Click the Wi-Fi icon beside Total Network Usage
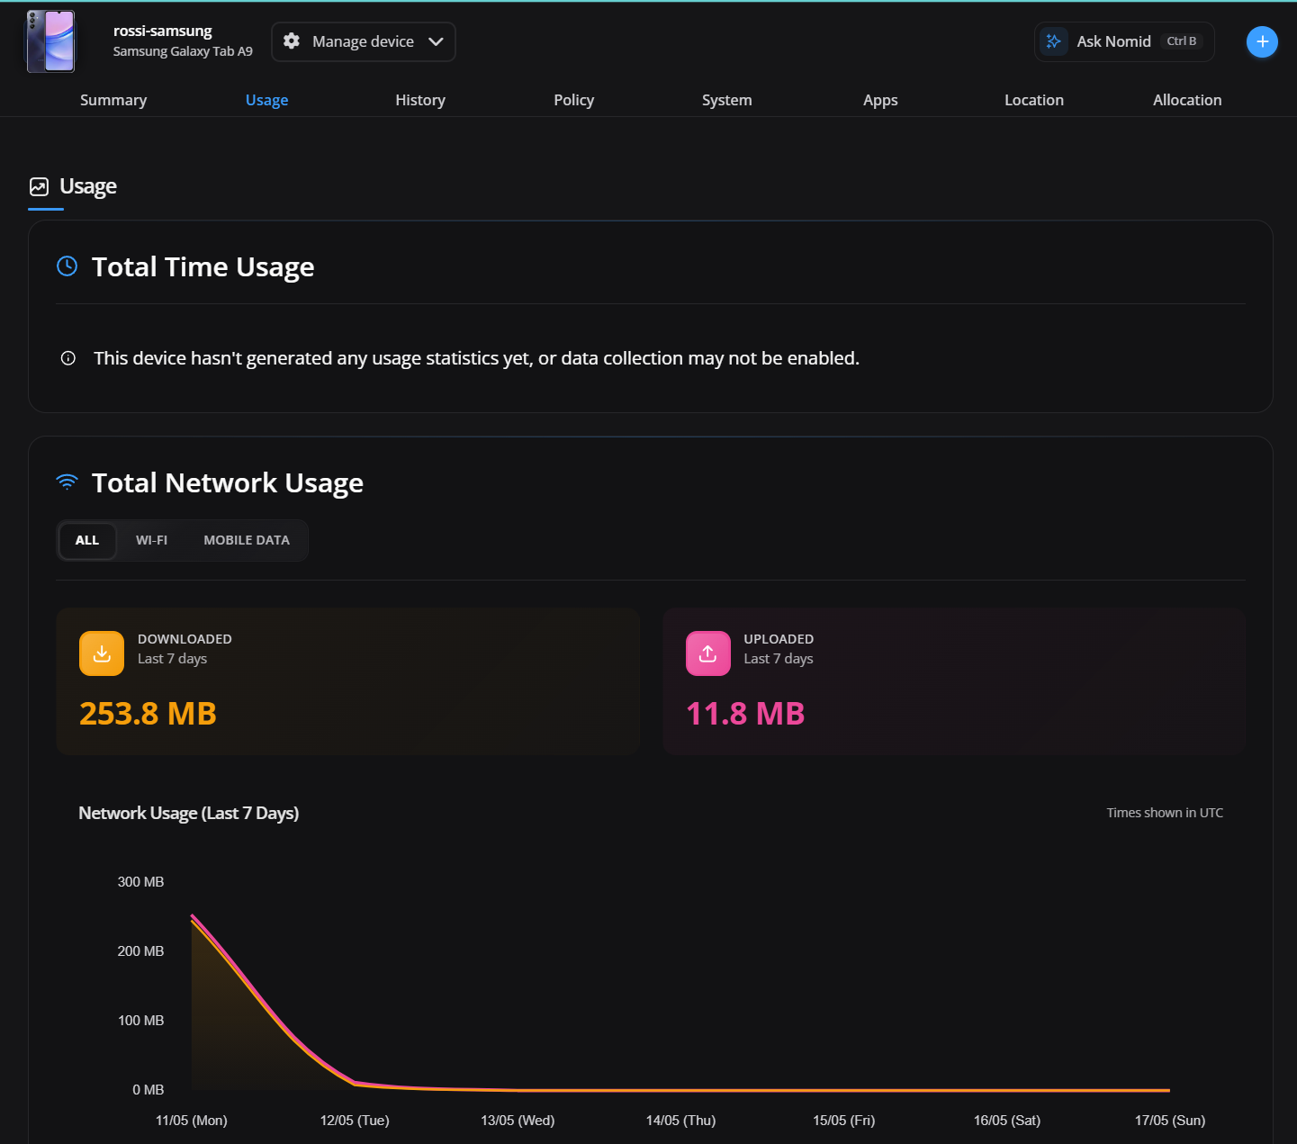This screenshot has height=1144, width=1297. click(x=68, y=482)
